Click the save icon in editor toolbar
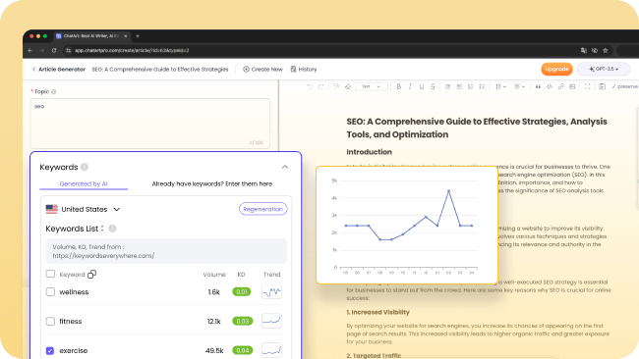Screen dimensions: 639x359 point(602,86)
